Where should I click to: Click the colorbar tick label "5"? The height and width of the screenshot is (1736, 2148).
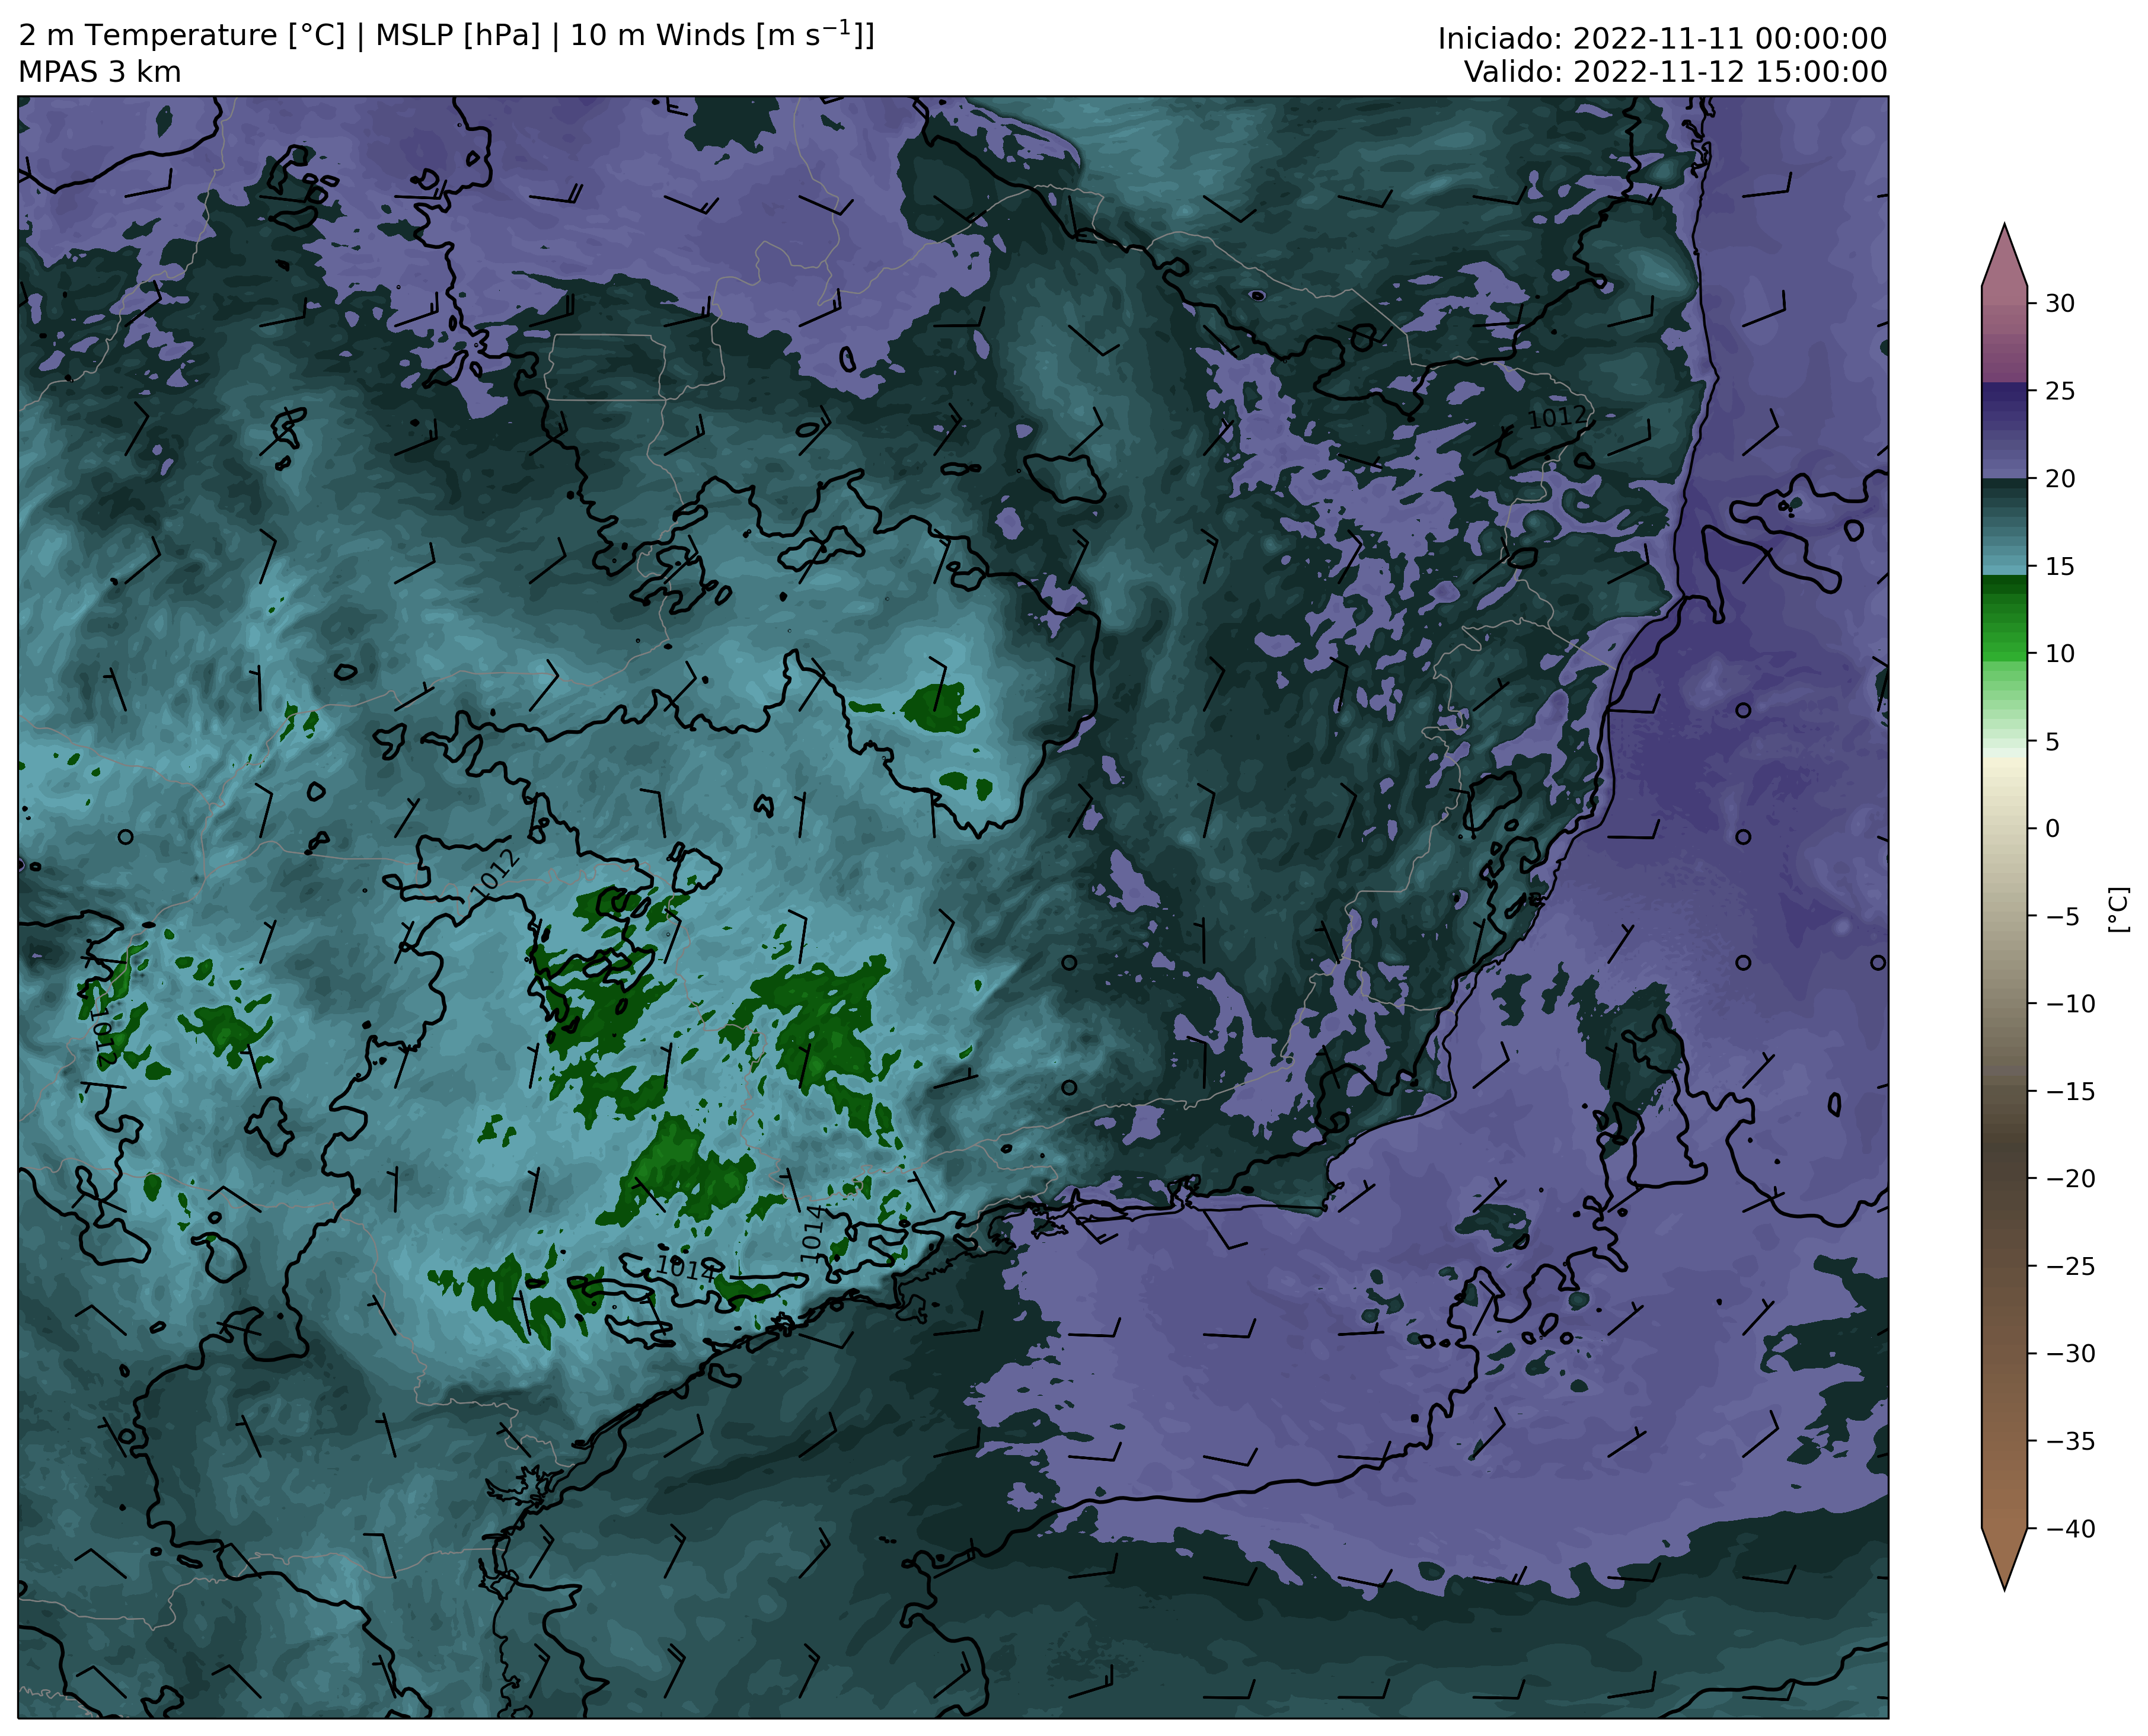pos(2052,741)
